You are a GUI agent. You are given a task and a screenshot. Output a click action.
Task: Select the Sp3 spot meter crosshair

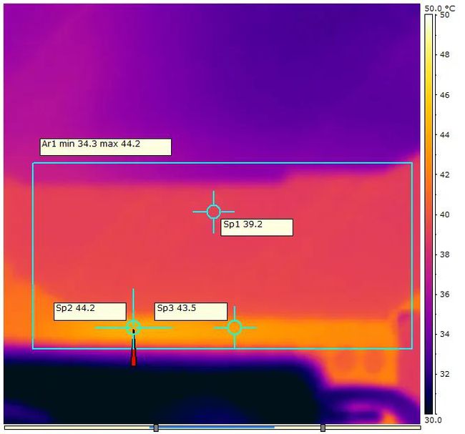tap(235, 327)
